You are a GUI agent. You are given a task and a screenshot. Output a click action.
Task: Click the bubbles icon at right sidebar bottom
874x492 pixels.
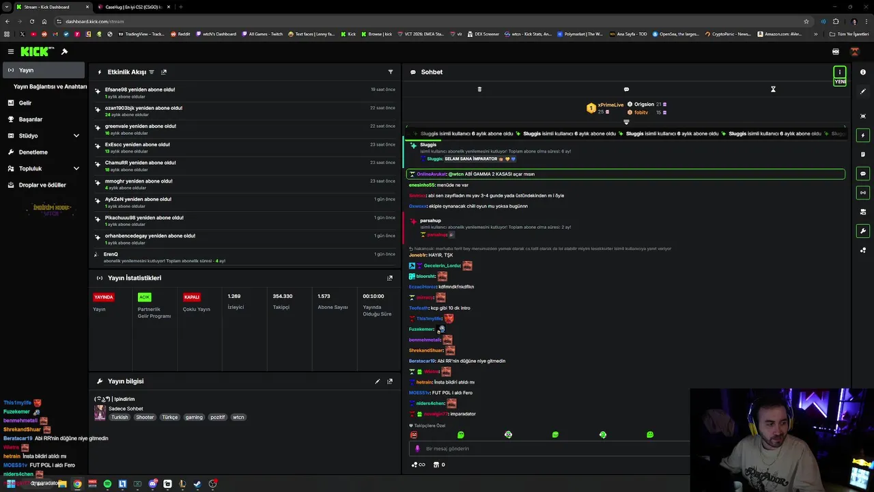[863, 250]
